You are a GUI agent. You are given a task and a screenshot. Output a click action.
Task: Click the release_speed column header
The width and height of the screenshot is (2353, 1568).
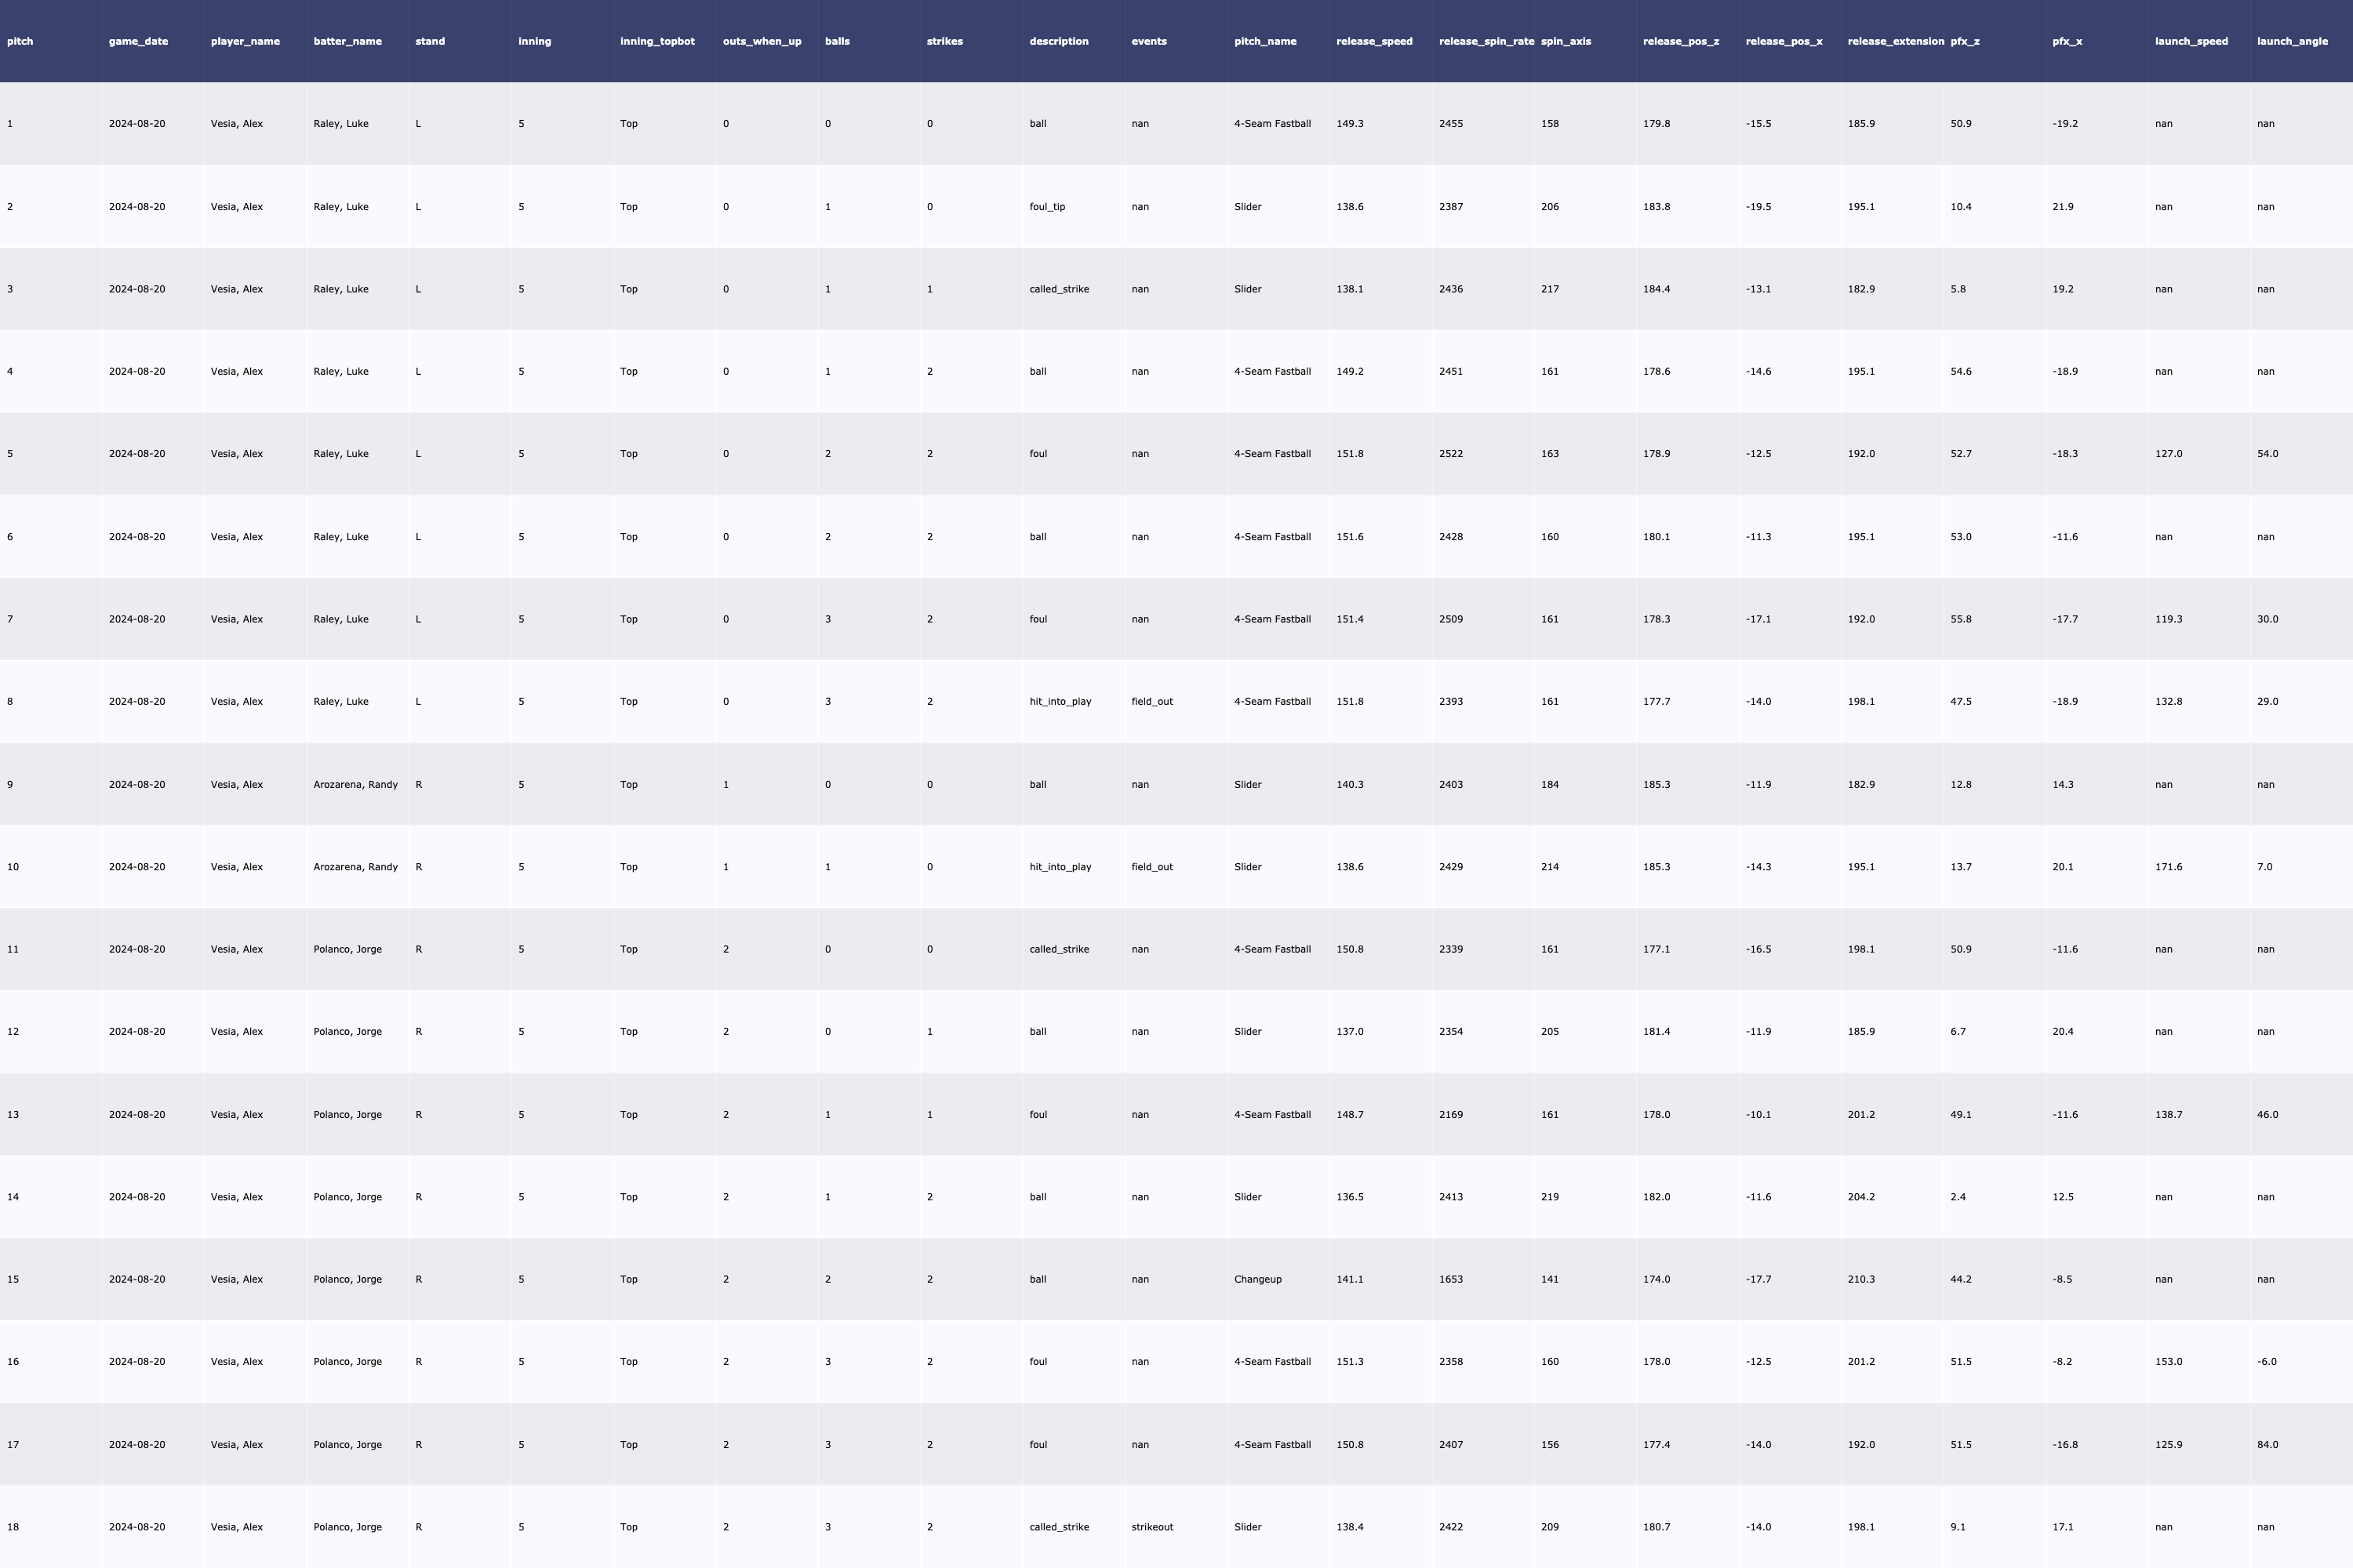pyautogui.click(x=1373, y=41)
